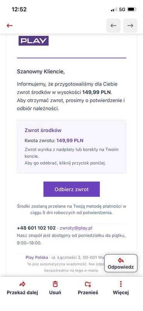
Task: Open the zwroty@play.pl email link
Action: tap(76, 228)
